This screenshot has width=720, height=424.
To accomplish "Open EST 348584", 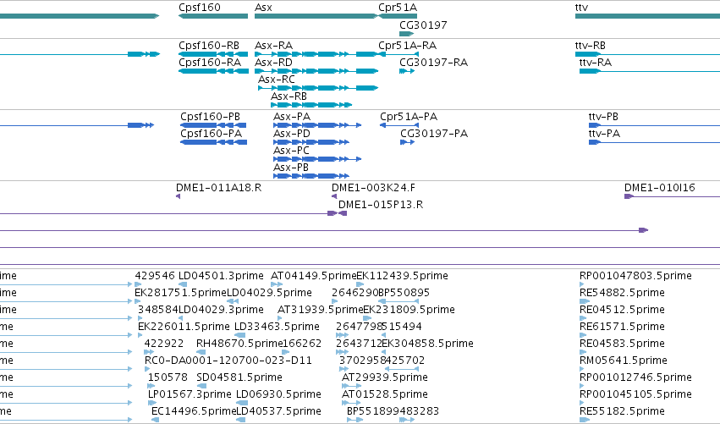I will pos(158,310).
